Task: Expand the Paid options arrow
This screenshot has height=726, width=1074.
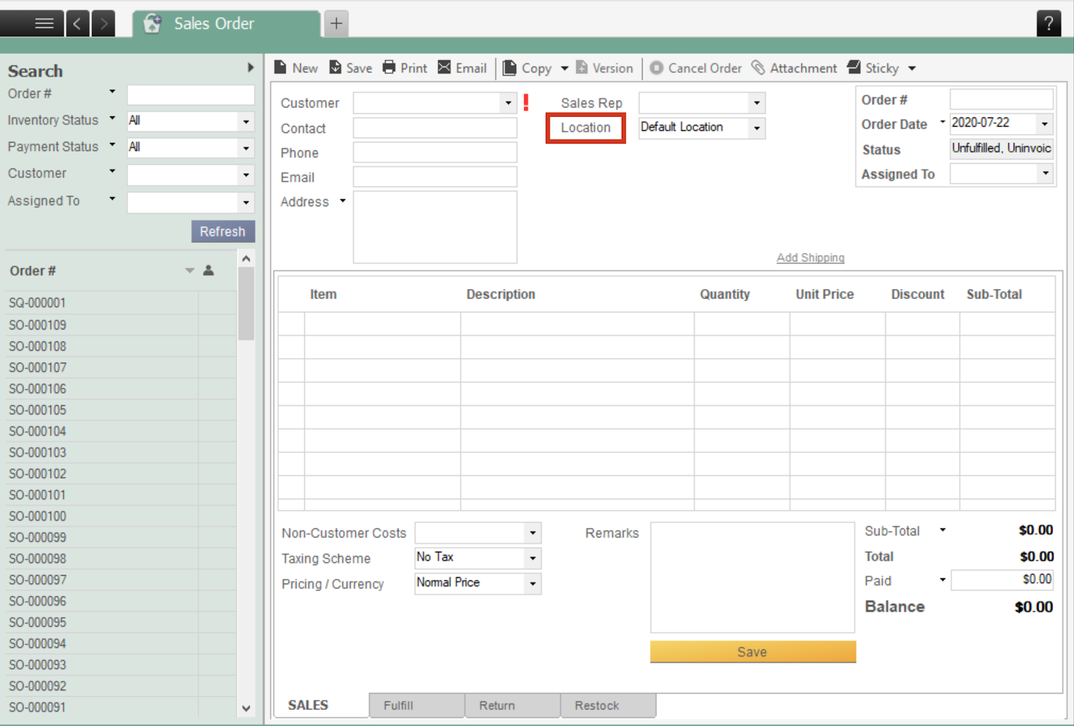Action: pos(942,580)
